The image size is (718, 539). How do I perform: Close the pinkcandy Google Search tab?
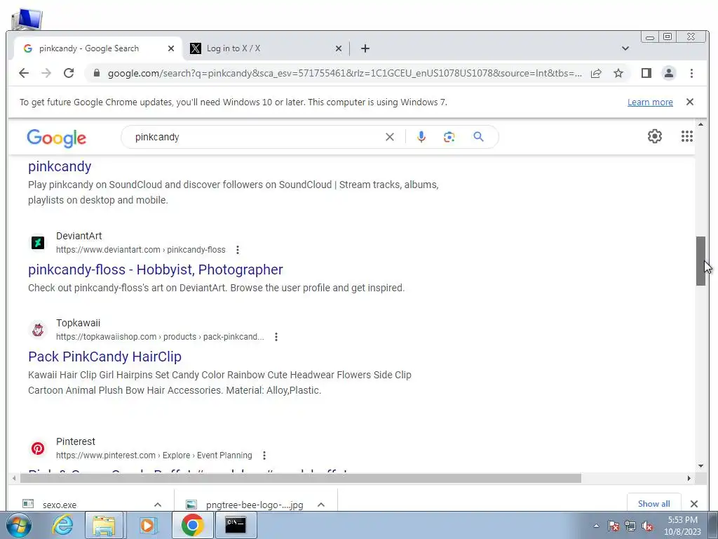click(171, 48)
